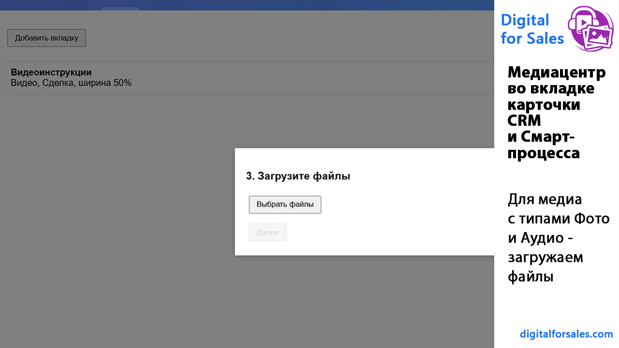This screenshot has width=619, height=348.
Task: Click the "с типами Фото" caption line
Action: [x=559, y=218]
